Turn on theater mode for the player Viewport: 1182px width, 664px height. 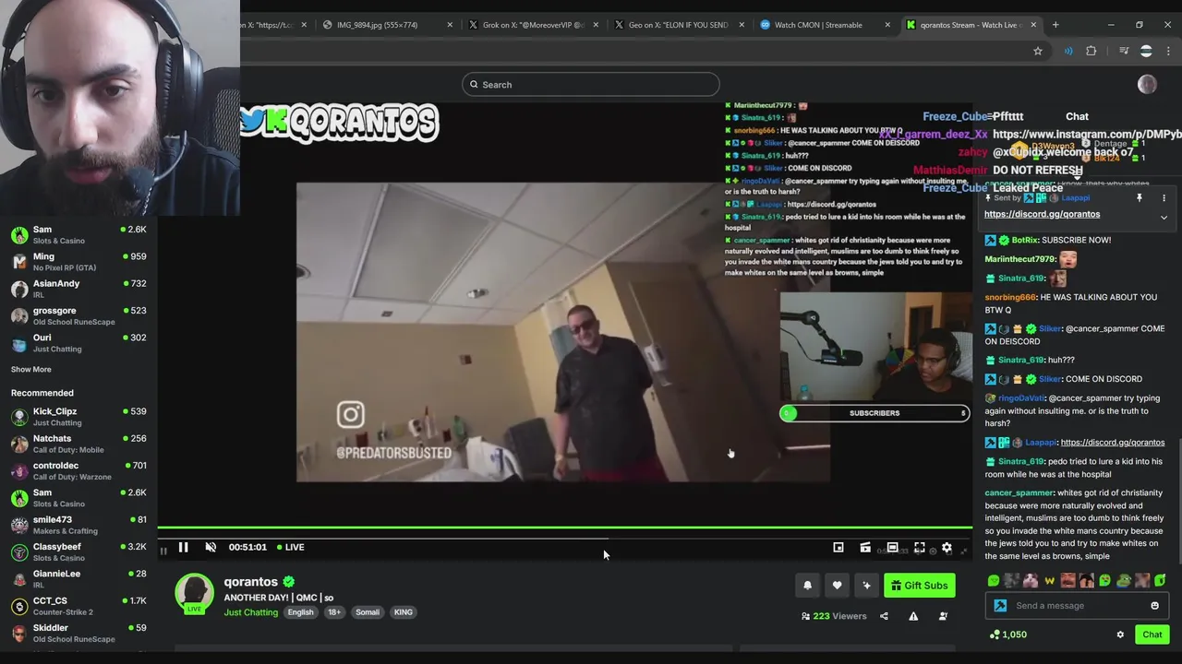pos(892,548)
